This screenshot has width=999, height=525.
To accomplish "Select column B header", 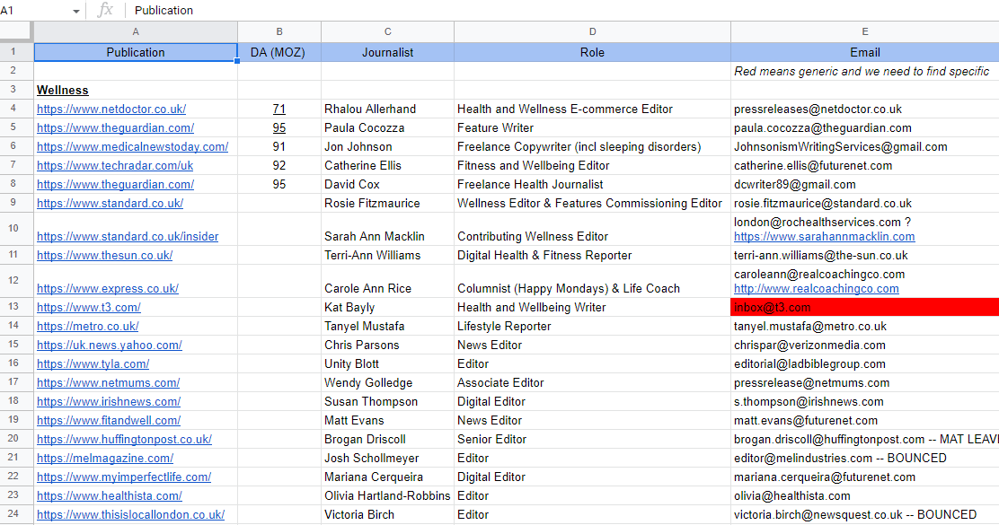I will click(x=279, y=31).
